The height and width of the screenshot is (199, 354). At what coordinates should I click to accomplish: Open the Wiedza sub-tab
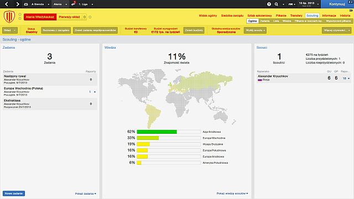point(287,21)
